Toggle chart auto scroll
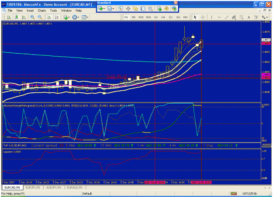Viewport: 273px width, 197px height. click(x=49, y=17)
